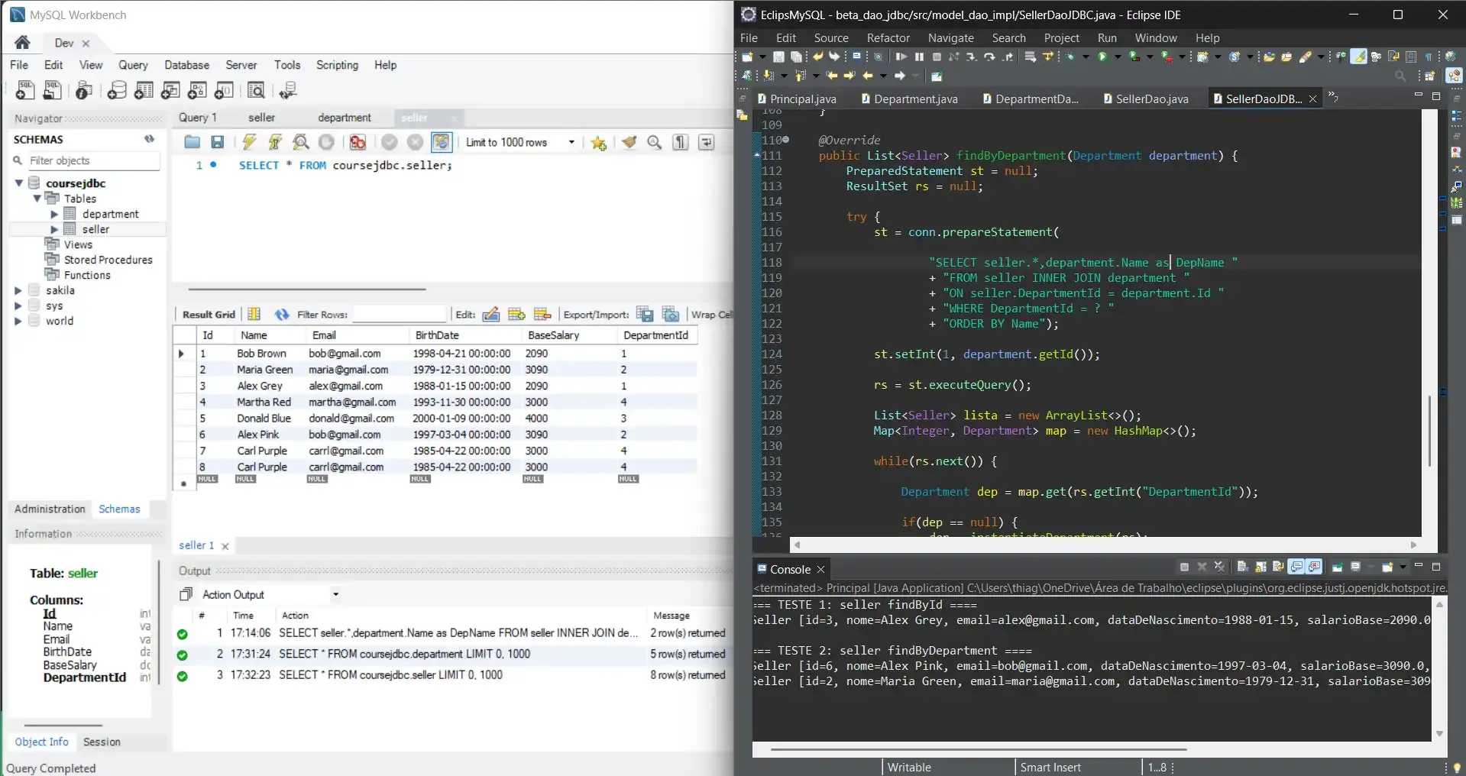Expand the world schema

pyautogui.click(x=18, y=322)
